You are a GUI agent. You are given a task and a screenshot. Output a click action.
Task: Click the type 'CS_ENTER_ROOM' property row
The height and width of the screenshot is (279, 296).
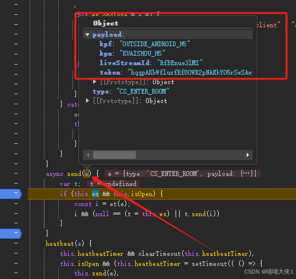point(131,91)
